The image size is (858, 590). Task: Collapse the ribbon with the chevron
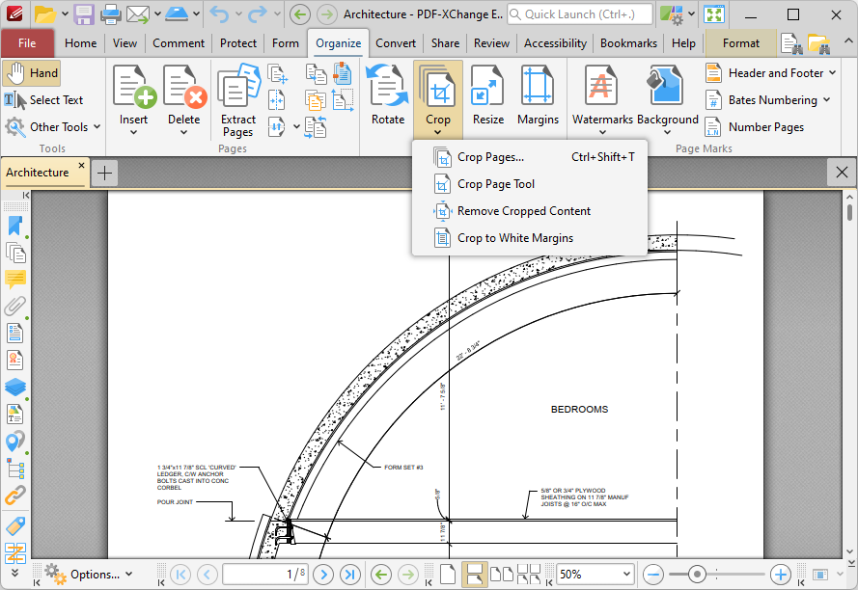pos(847,41)
